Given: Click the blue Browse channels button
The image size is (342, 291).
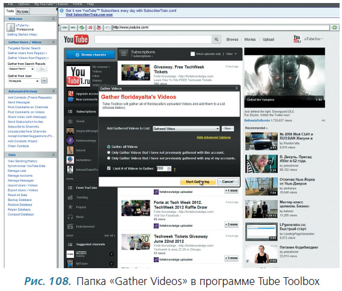Looking at the screenshot, I should [x=91, y=55].
